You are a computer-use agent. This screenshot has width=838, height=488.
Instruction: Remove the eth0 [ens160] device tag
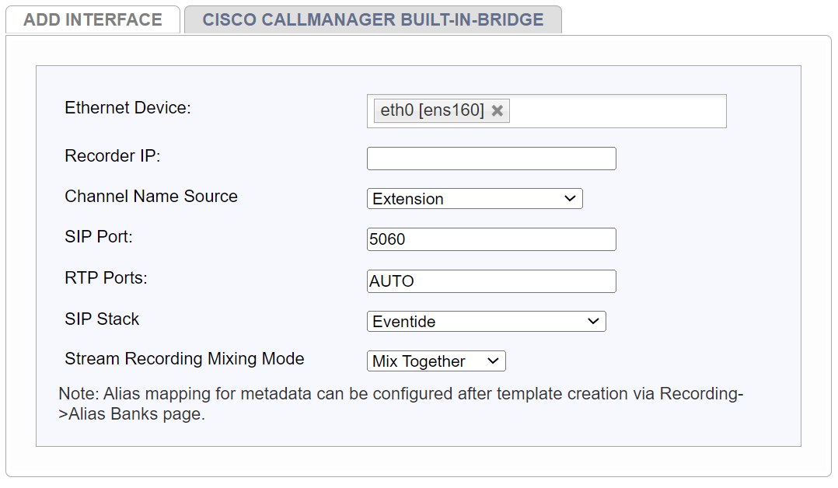pos(497,110)
